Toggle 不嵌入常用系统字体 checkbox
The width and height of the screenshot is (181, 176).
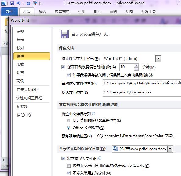point(69,173)
